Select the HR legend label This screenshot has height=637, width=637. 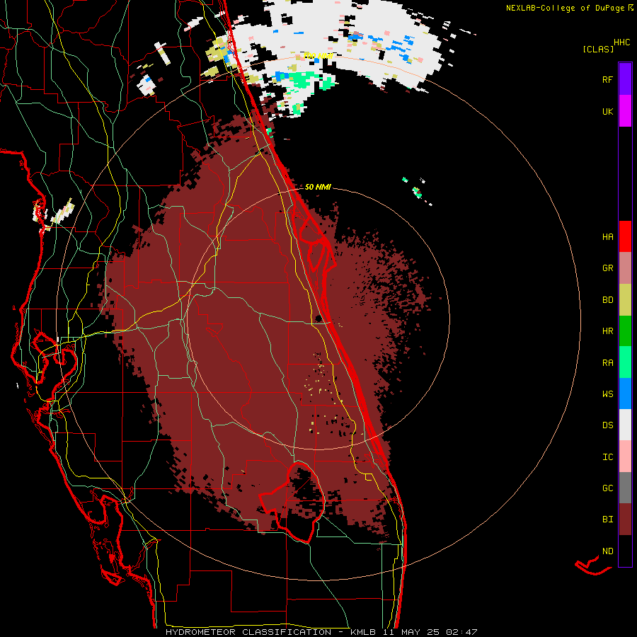tap(607, 331)
